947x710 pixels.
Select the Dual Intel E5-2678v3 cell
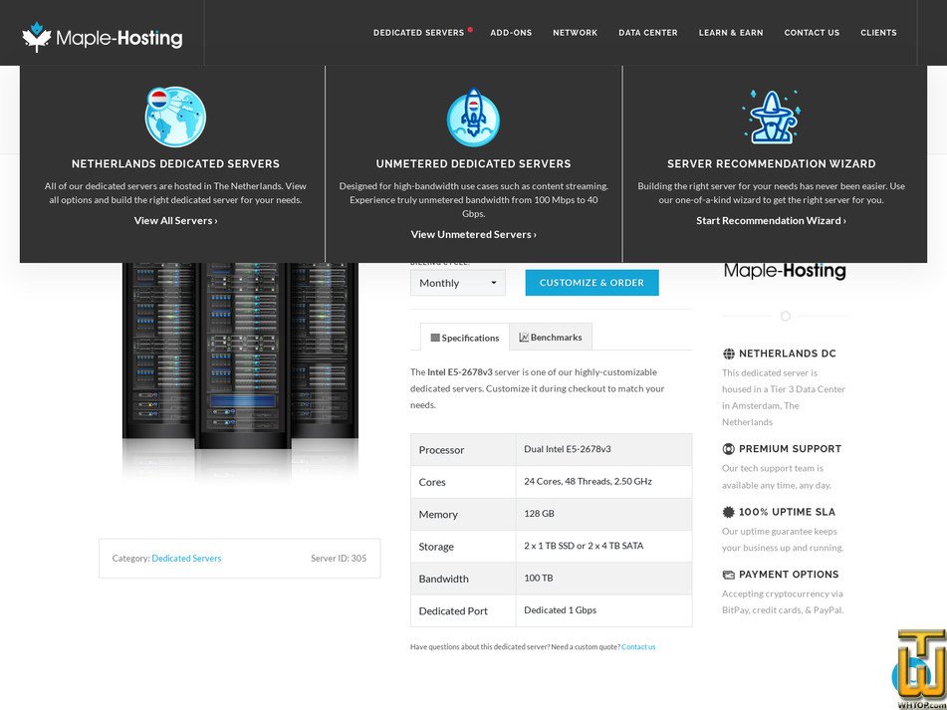click(x=604, y=449)
